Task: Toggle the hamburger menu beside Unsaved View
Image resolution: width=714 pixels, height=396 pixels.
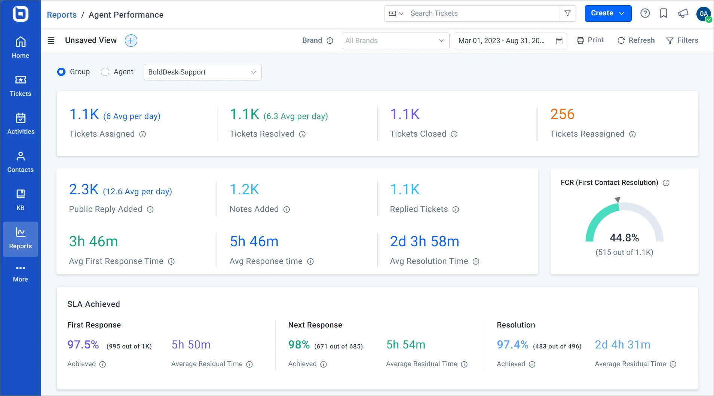Action: [51, 40]
